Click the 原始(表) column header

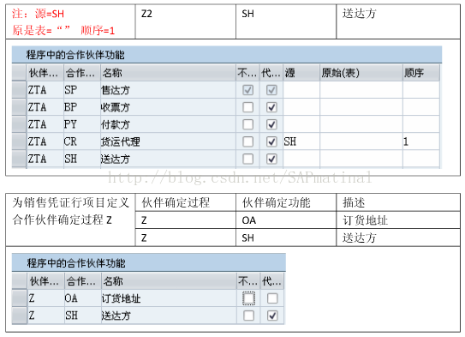point(361,73)
